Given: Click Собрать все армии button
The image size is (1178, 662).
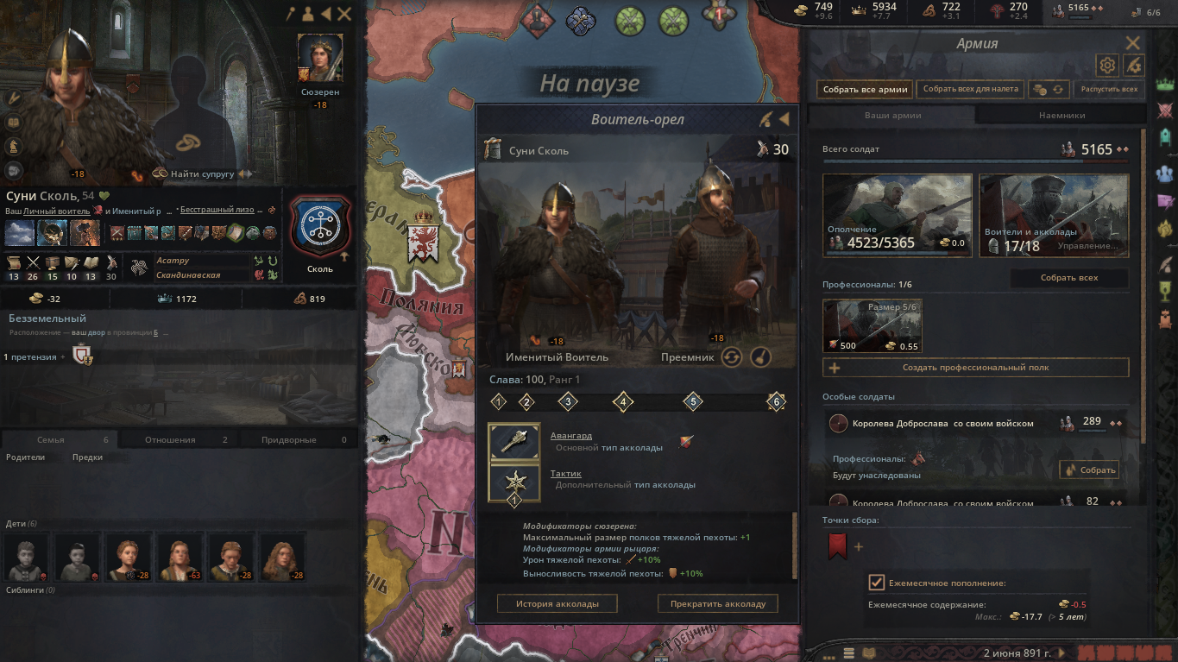Looking at the screenshot, I should point(865,89).
